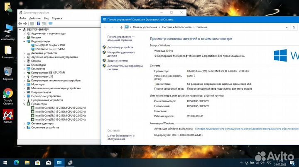This screenshot has height=167, width=299.
Task: Open address bar history dropdown in System window
Action: tap(287, 27)
